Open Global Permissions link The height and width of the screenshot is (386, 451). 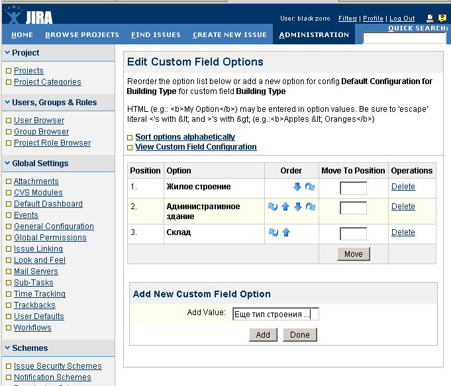click(x=50, y=237)
